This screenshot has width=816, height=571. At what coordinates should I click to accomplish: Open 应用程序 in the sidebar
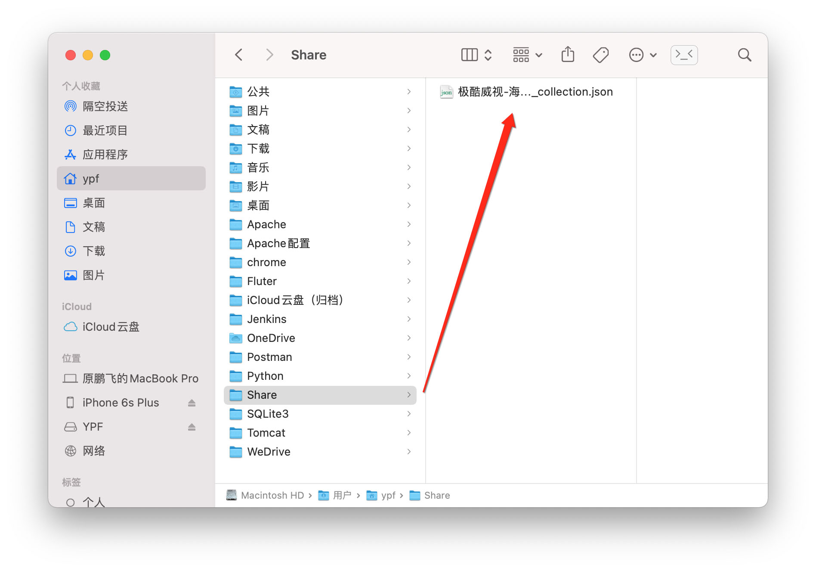(105, 155)
